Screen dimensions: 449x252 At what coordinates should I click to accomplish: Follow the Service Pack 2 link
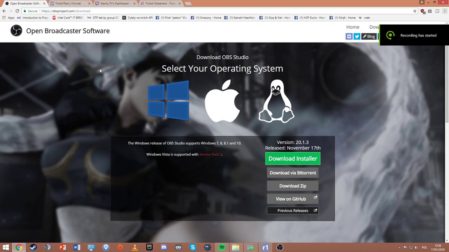[x=210, y=154]
